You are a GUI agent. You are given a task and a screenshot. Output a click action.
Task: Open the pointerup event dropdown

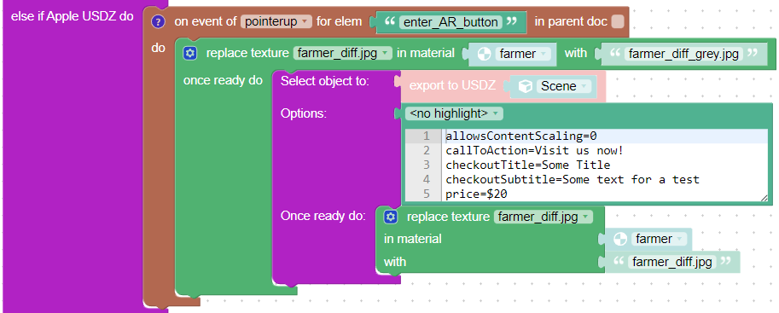276,22
